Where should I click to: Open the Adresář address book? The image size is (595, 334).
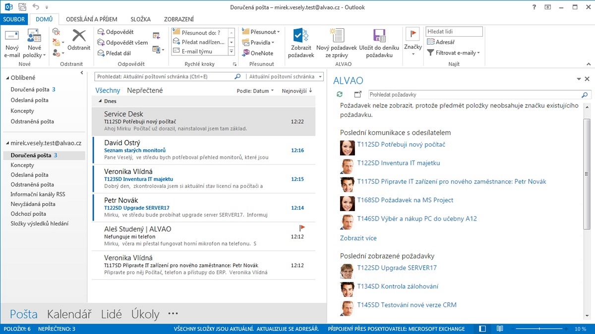pos(441,42)
